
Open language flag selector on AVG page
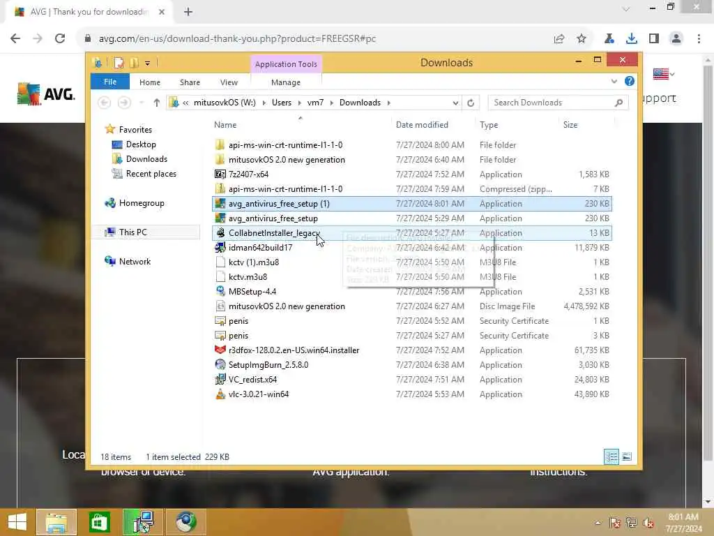[664, 74]
